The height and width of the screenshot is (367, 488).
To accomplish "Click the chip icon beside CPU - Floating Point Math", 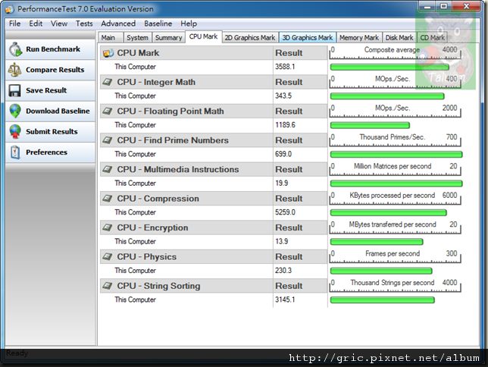I will [x=108, y=111].
